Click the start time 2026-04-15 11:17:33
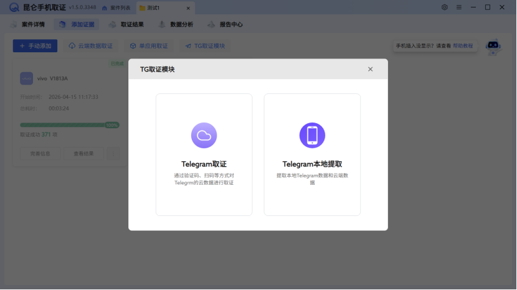 74,97
